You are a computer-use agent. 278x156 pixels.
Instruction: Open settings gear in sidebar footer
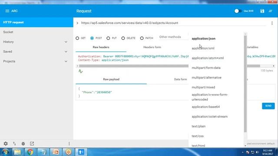[x=6, y=143]
